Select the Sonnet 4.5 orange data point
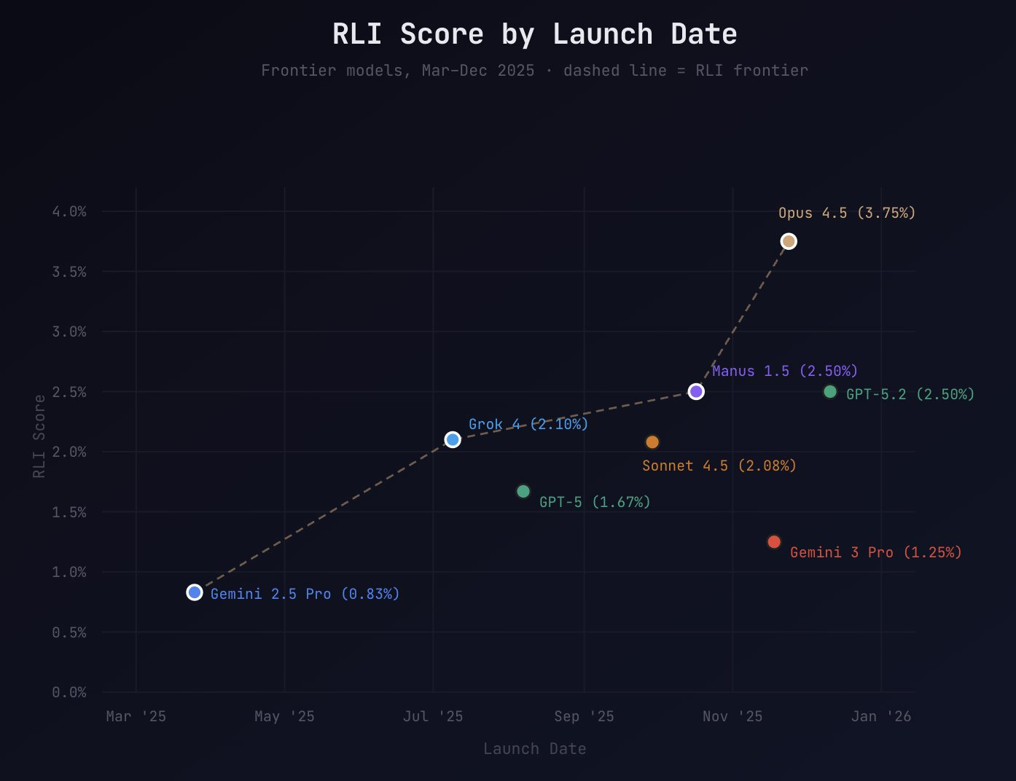This screenshot has height=781, width=1016. [652, 442]
